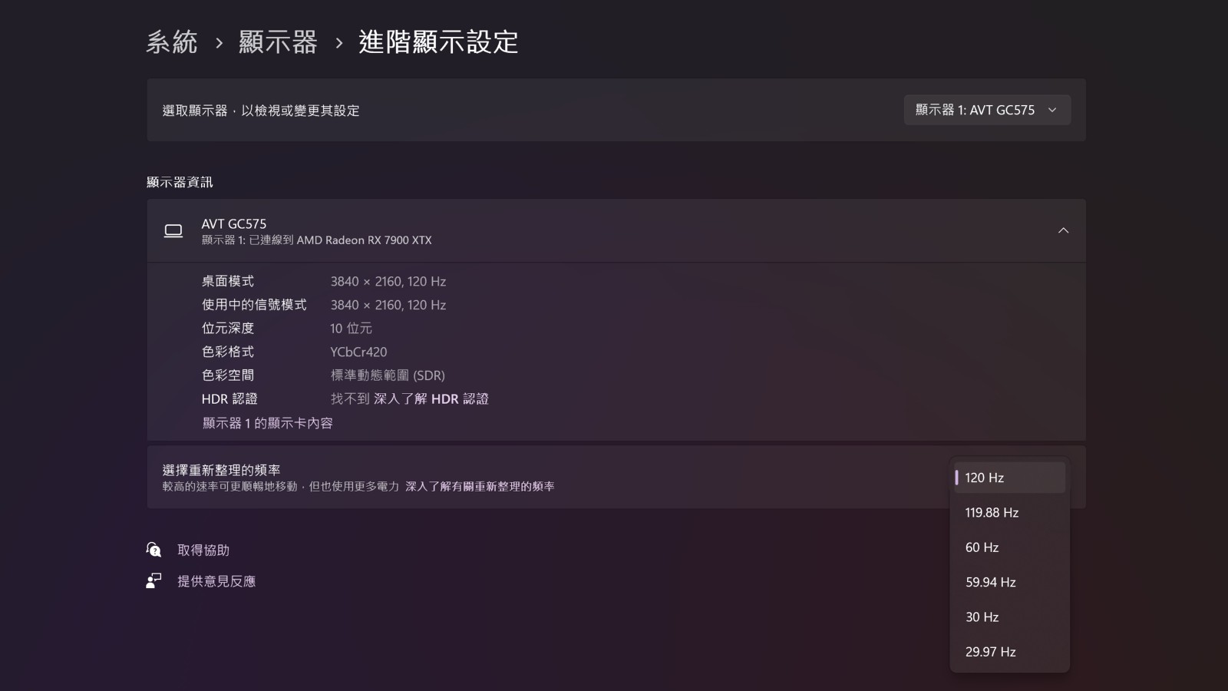Image resolution: width=1228 pixels, height=691 pixels.
Task: Choose 60 Hz refresh rate
Action: (x=1008, y=547)
